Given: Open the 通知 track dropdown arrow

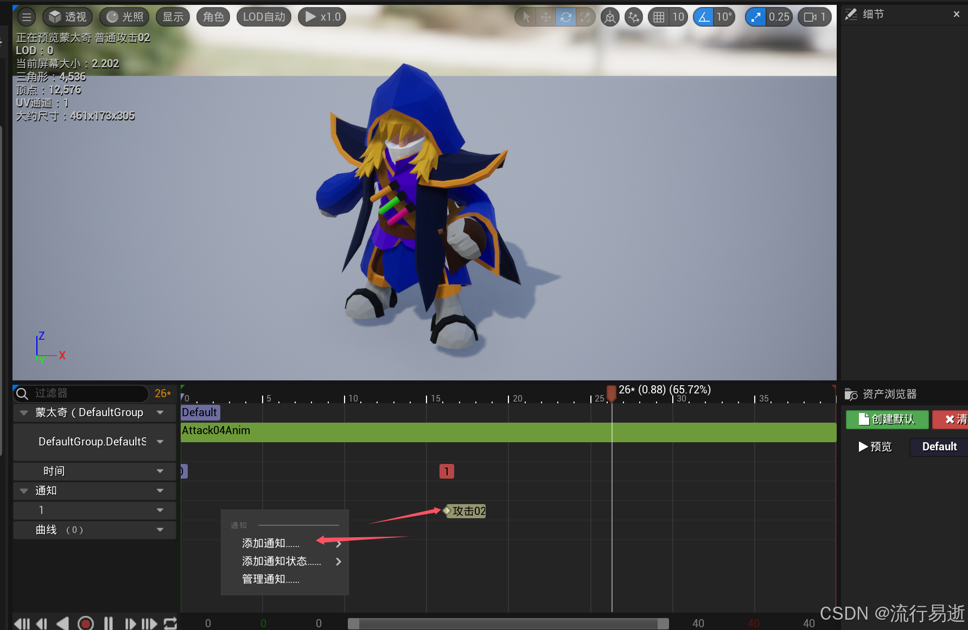Looking at the screenshot, I should [x=160, y=491].
